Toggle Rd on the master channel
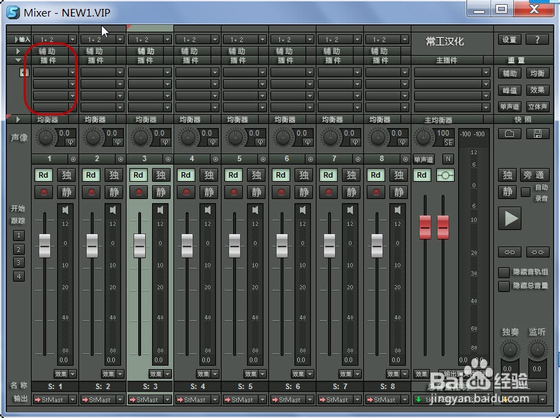Screen dimensions: 560x418 [422, 175]
